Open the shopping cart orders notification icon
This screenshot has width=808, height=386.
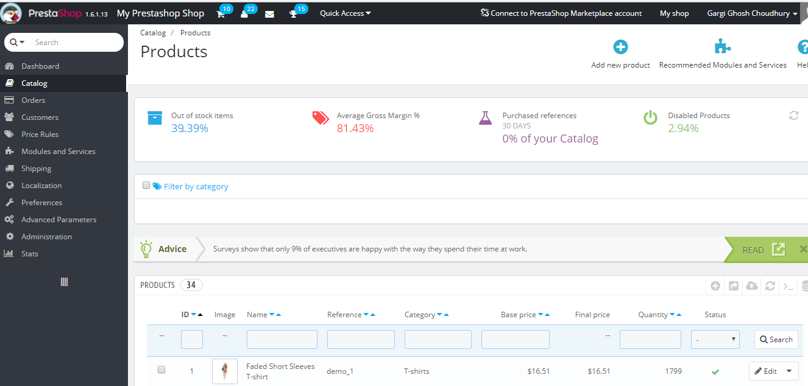point(221,14)
